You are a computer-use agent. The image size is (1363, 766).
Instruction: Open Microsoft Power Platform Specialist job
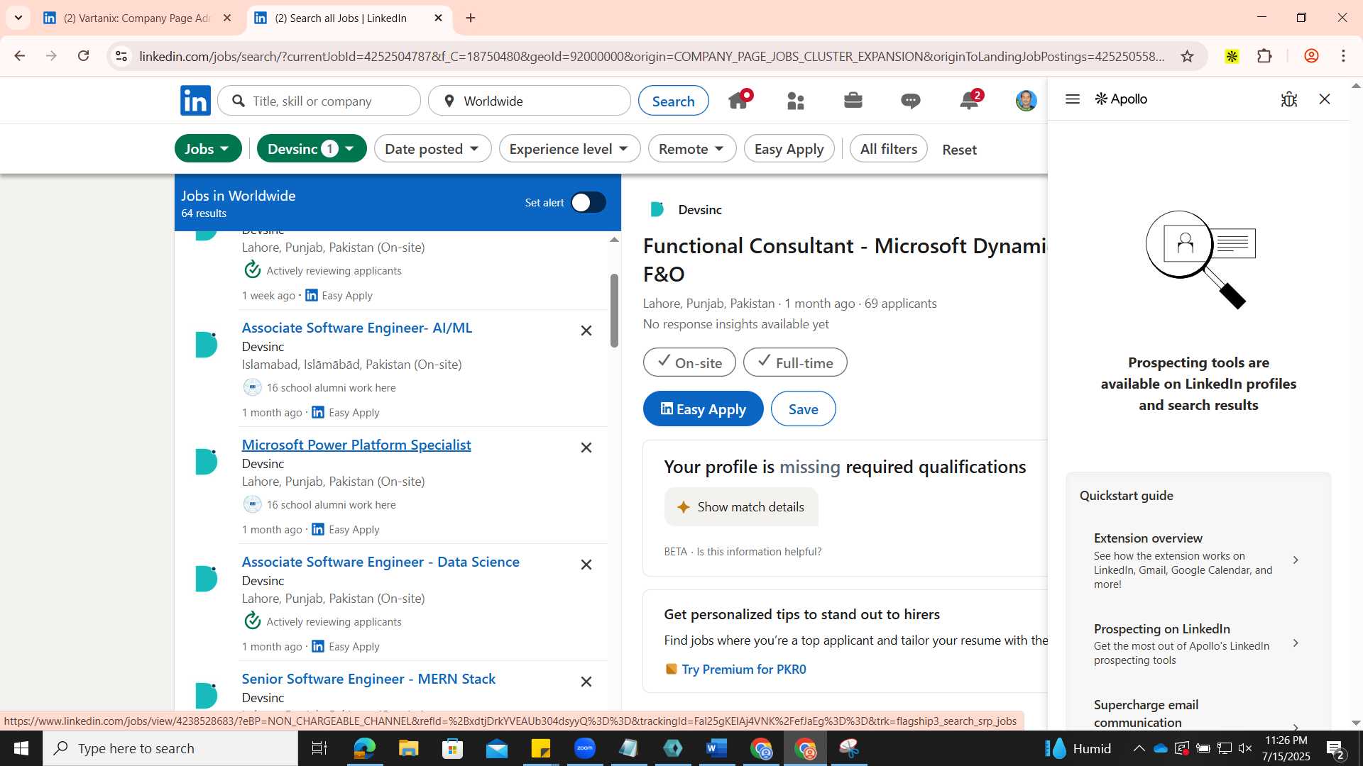pyautogui.click(x=356, y=445)
